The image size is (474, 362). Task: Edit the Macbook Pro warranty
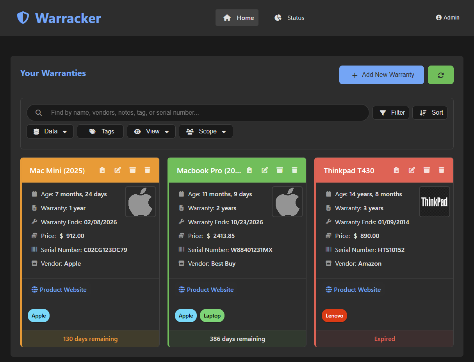[x=265, y=170]
